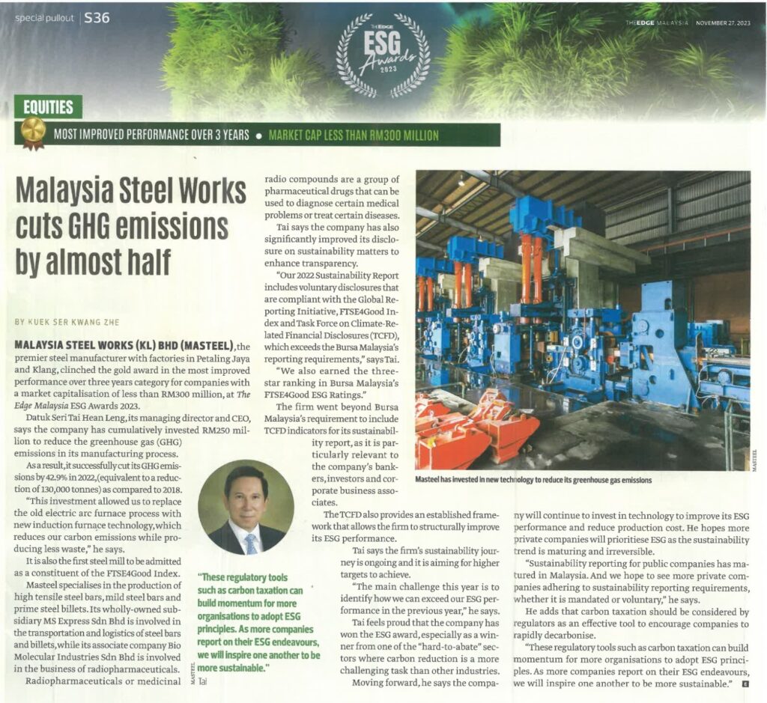Select the green EQUITIES section label
This screenshot has height=703, width=767.
pos(49,107)
